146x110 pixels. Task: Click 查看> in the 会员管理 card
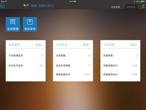coord(39,45)
